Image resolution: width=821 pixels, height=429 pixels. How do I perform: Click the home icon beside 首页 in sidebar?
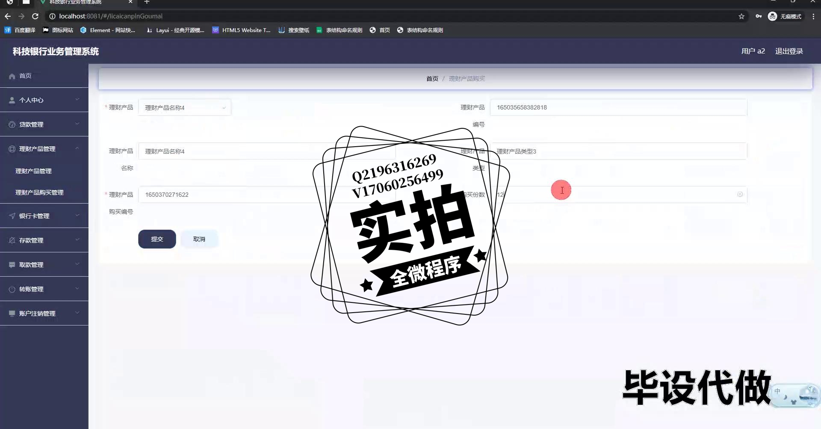12,76
